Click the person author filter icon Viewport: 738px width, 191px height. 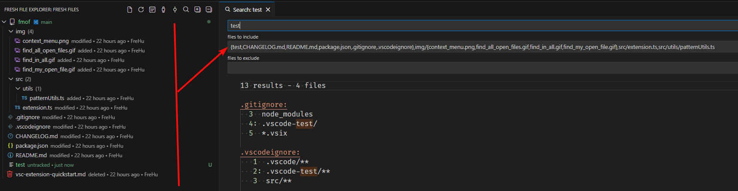(x=164, y=10)
